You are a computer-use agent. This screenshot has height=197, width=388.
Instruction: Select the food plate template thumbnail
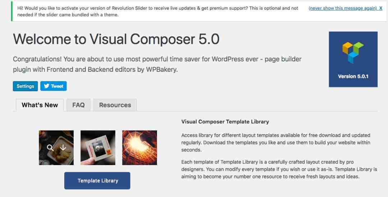56,147
